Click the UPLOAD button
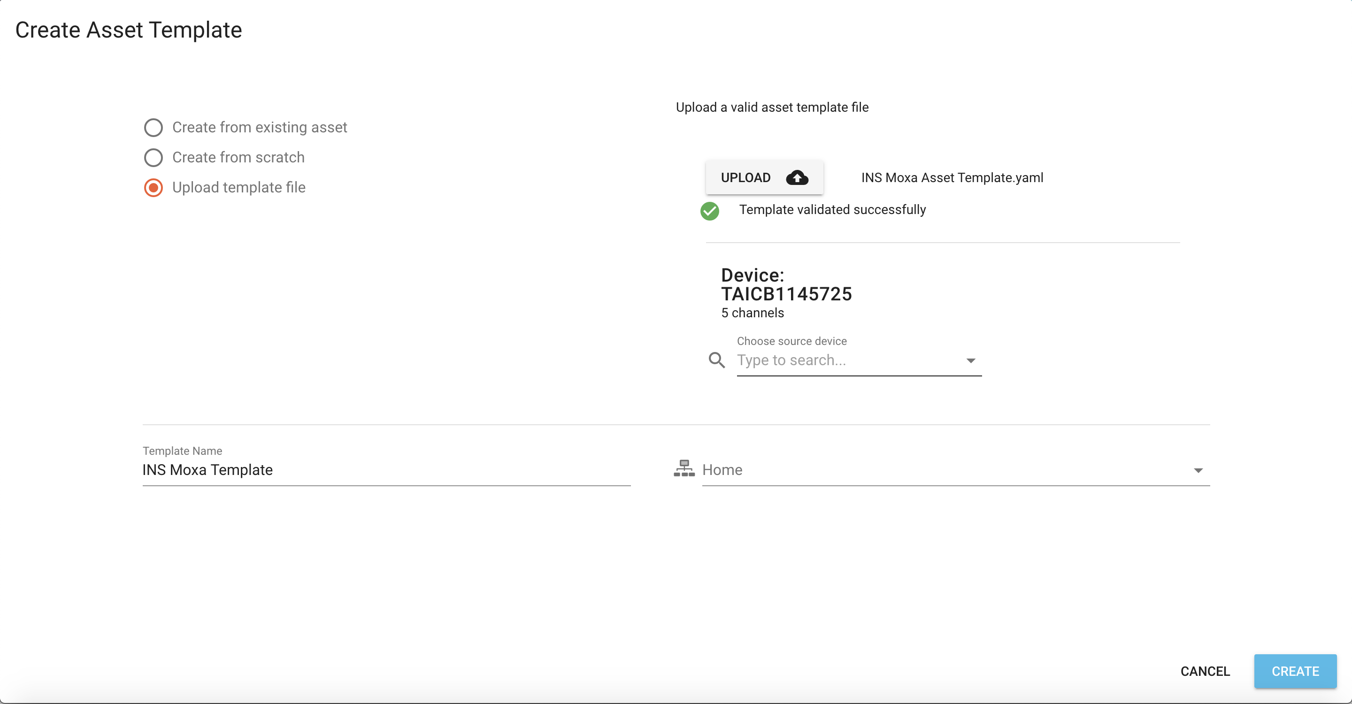The image size is (1352, 704). point(764,178)
